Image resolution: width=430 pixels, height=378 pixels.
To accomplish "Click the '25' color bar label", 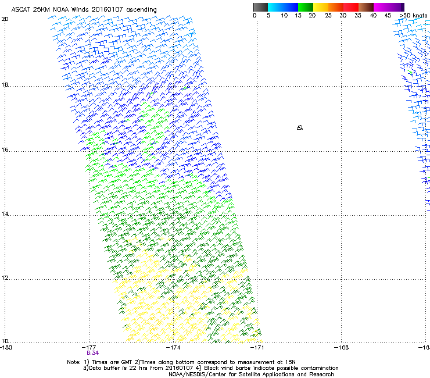I will tap(328, 16).
